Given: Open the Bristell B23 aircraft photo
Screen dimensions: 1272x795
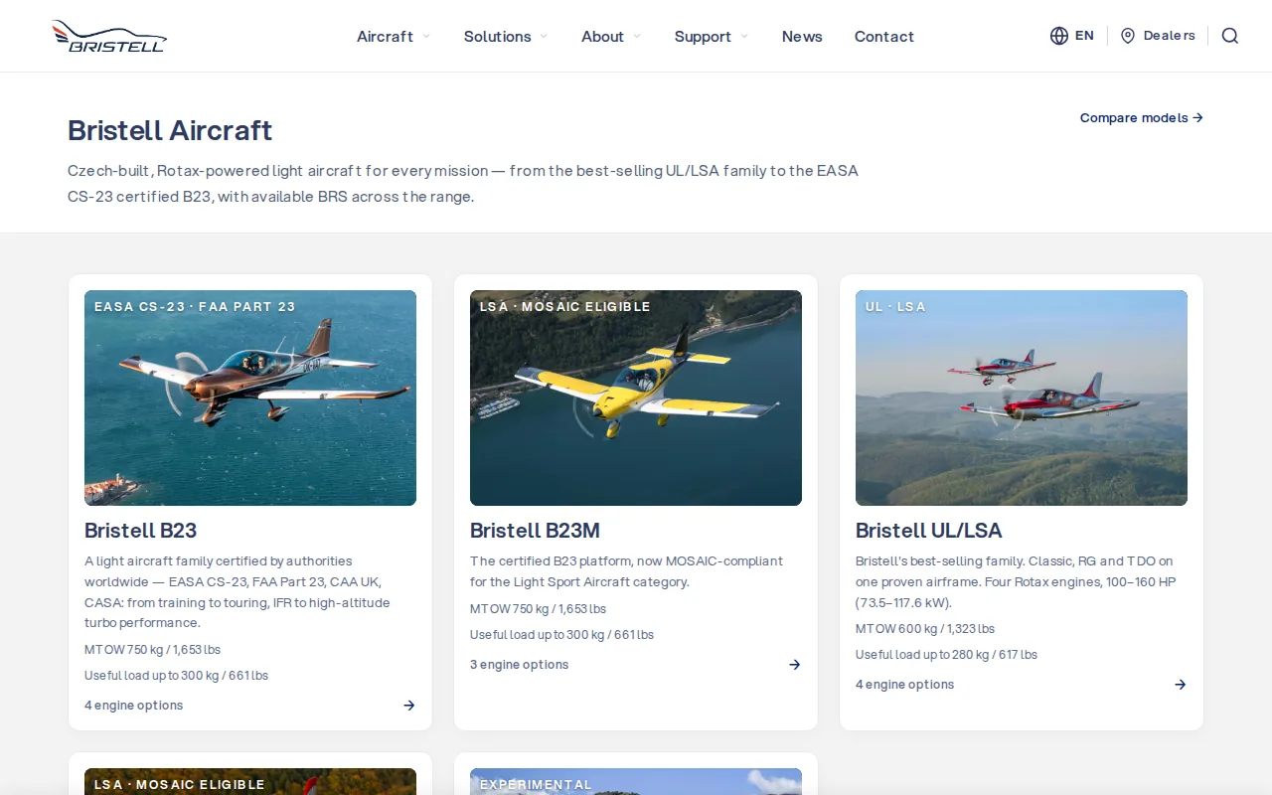Looking at the screenshot, I should tap(250, 397).
